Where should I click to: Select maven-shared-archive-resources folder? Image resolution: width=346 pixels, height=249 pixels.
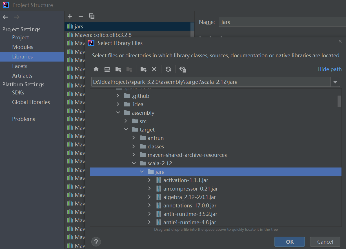pos(187,155)
